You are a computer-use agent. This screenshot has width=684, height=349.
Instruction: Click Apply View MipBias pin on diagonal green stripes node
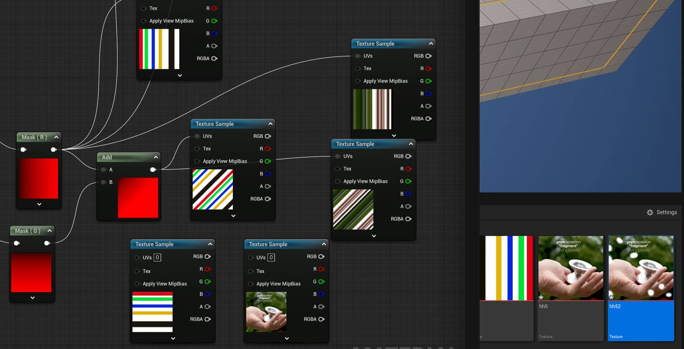pos(338,181)
